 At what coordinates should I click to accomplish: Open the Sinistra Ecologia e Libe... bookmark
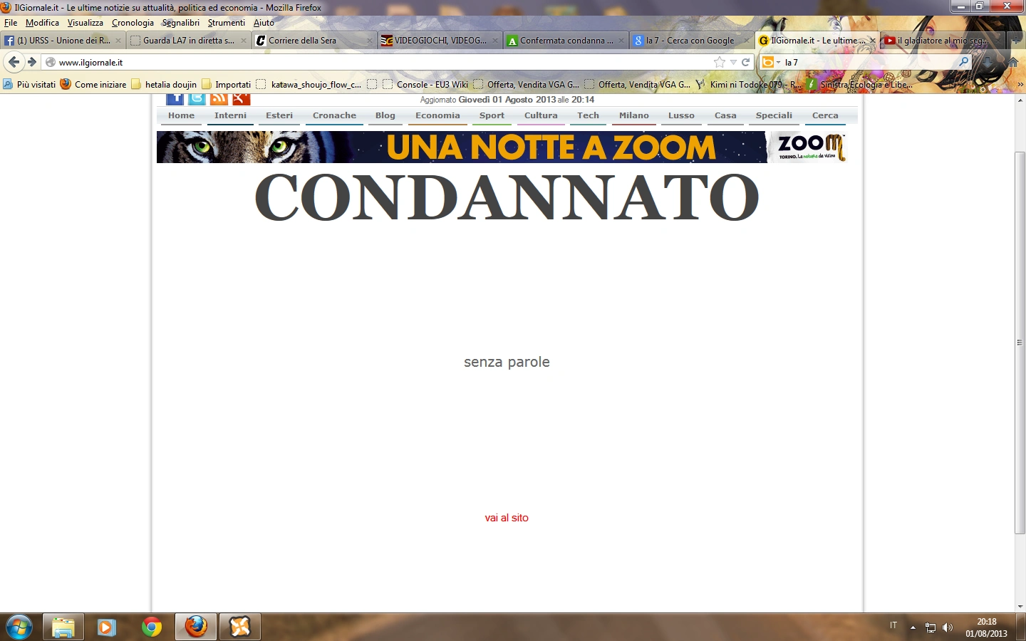(860, 84)
